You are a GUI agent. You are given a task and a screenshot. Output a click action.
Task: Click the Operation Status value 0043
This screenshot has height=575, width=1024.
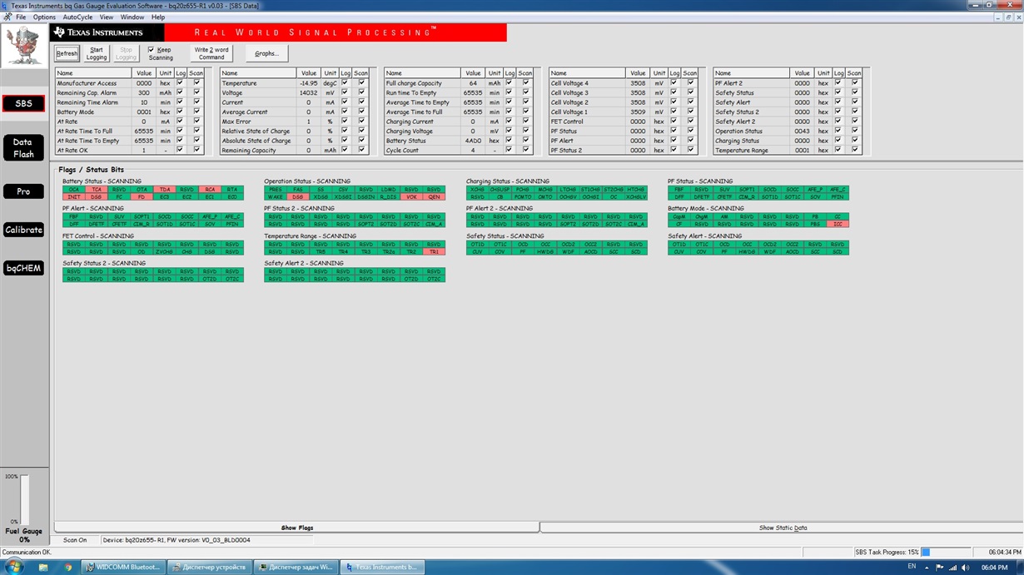(802, 131)
